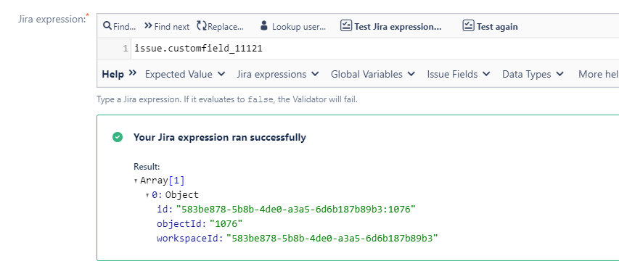Click the Help double-chevron icon
Image resolution: width=619 pixels, height=277 pixels.
[x=133, y=73]
